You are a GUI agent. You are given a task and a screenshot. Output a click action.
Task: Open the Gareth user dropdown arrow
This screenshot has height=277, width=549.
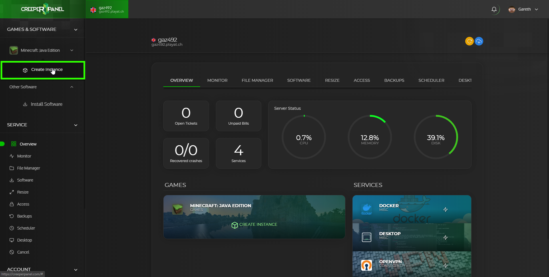[536, 9]
